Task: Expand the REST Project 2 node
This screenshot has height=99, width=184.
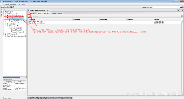Action: click(x=3, y=34)
